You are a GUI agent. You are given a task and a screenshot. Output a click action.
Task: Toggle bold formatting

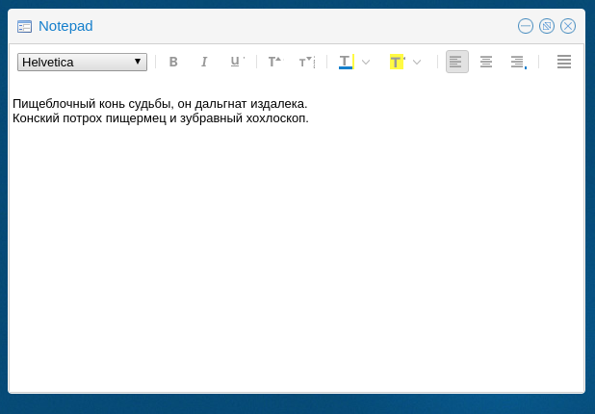click(x=173, y=62)
